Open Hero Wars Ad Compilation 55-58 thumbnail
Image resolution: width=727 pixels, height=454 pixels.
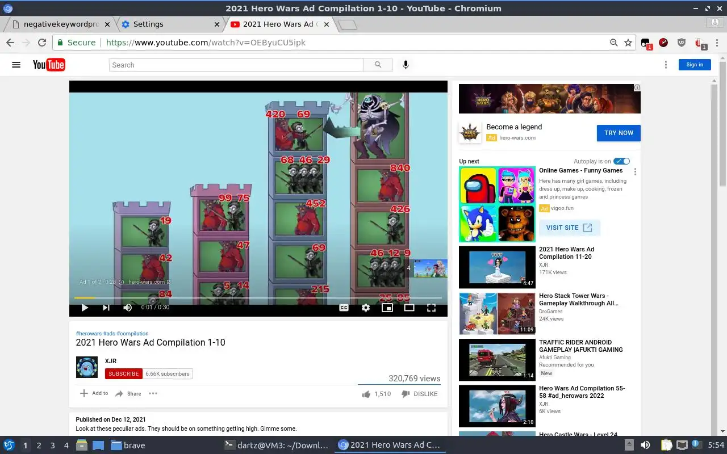click(497, 406)
